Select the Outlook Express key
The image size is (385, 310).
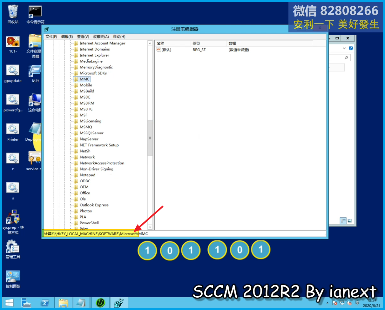[x=94, y=205]
